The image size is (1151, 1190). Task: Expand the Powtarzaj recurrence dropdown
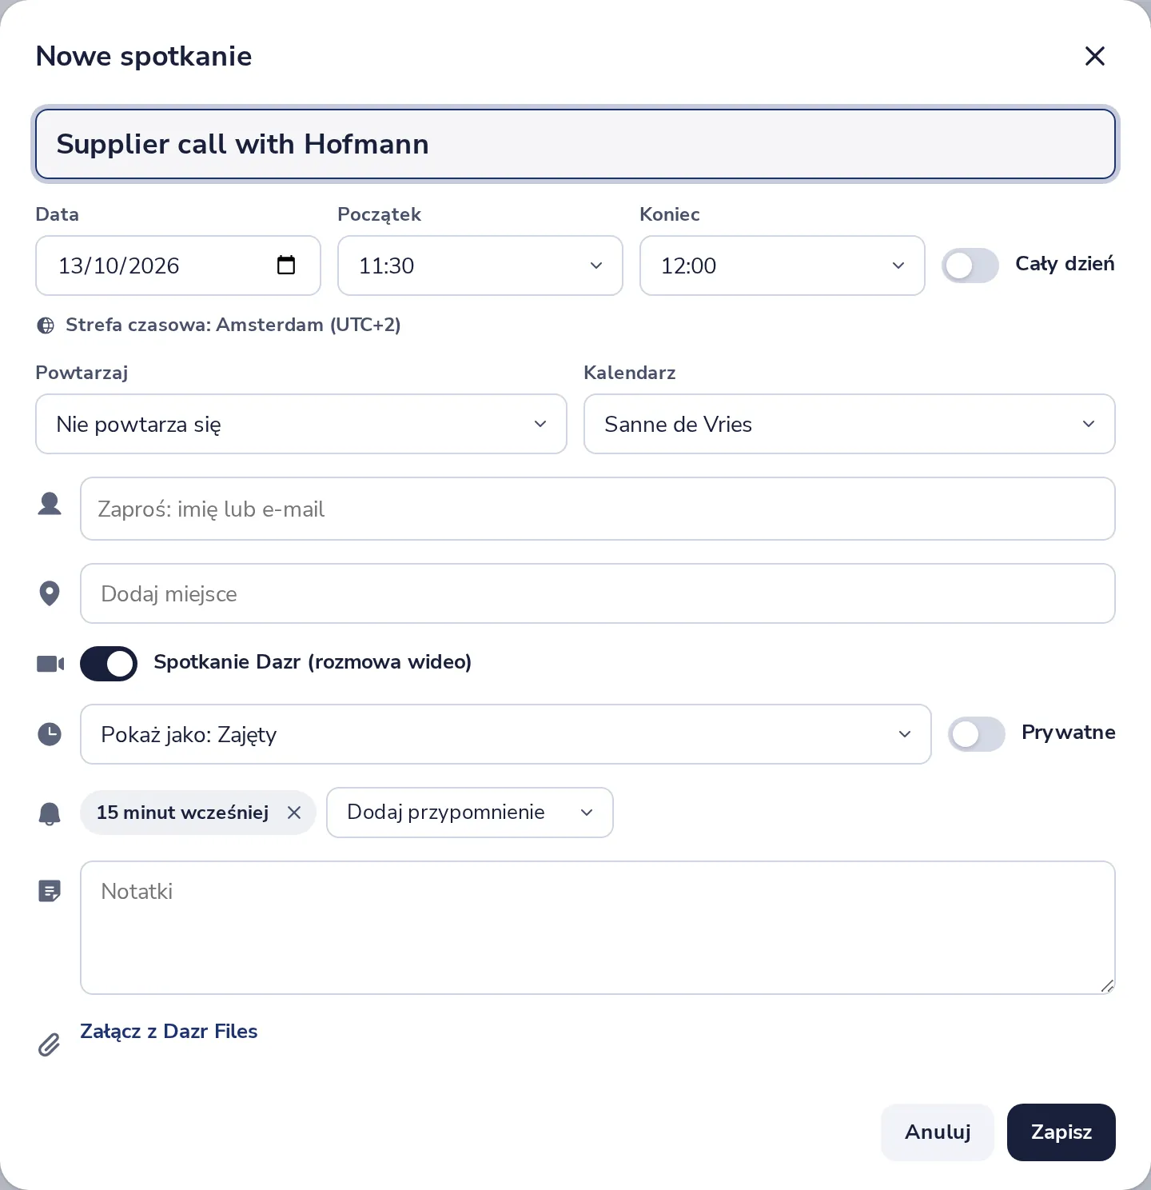pos(301,424)
